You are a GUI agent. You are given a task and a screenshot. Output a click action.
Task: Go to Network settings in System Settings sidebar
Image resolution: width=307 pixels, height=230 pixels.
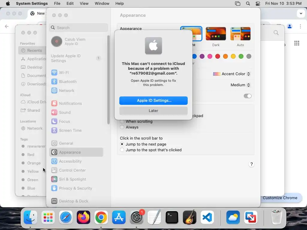76,90
